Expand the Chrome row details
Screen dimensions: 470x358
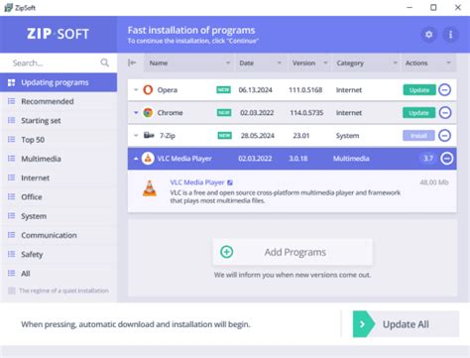pos(136,113)
